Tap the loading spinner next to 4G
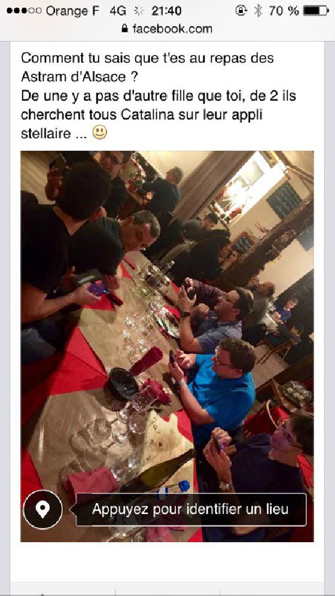The height and width of the screenshot is (596, 335). [139, 11]
